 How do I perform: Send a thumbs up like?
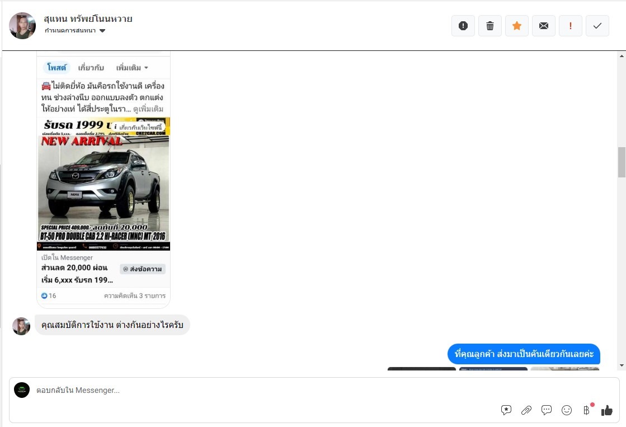tap(607, 410)
